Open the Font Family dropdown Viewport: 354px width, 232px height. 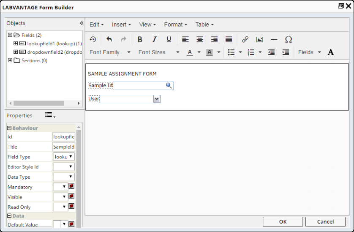(110, 52)
